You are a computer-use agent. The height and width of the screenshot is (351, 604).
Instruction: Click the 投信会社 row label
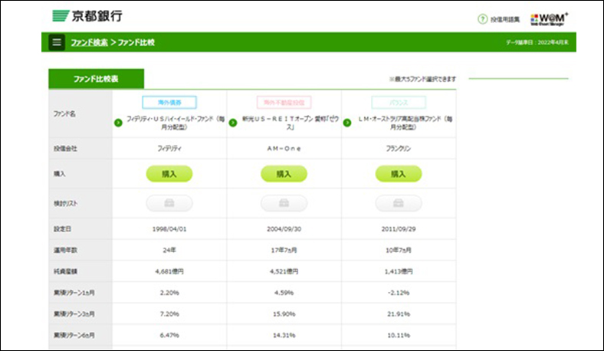[x=65, y=149]
